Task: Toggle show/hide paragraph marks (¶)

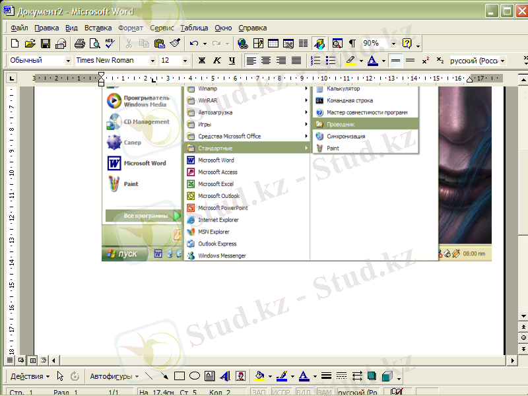Action: coord(352,44)
